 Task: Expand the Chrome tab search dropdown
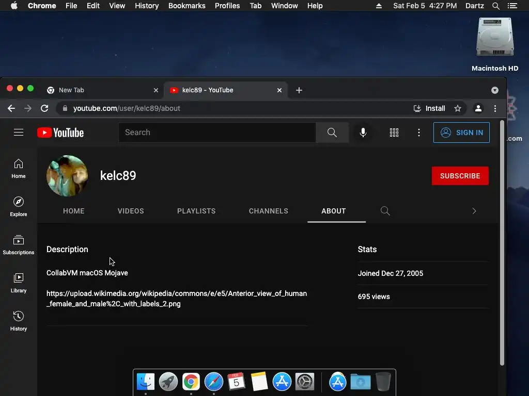[494, 90]
